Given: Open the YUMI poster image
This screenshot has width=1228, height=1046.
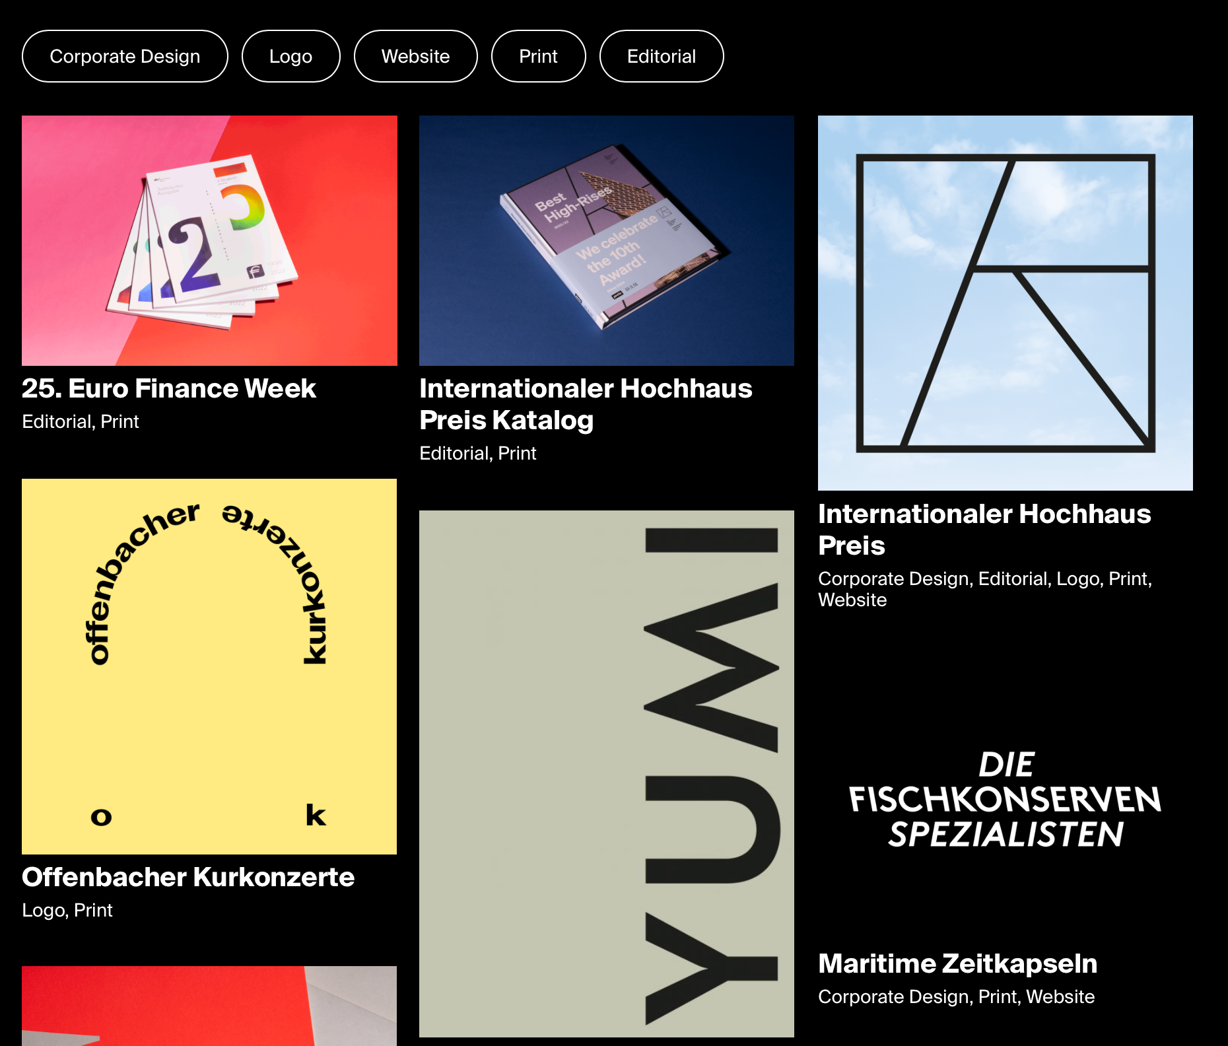Looking at the screenshot, I should point(607,774).
